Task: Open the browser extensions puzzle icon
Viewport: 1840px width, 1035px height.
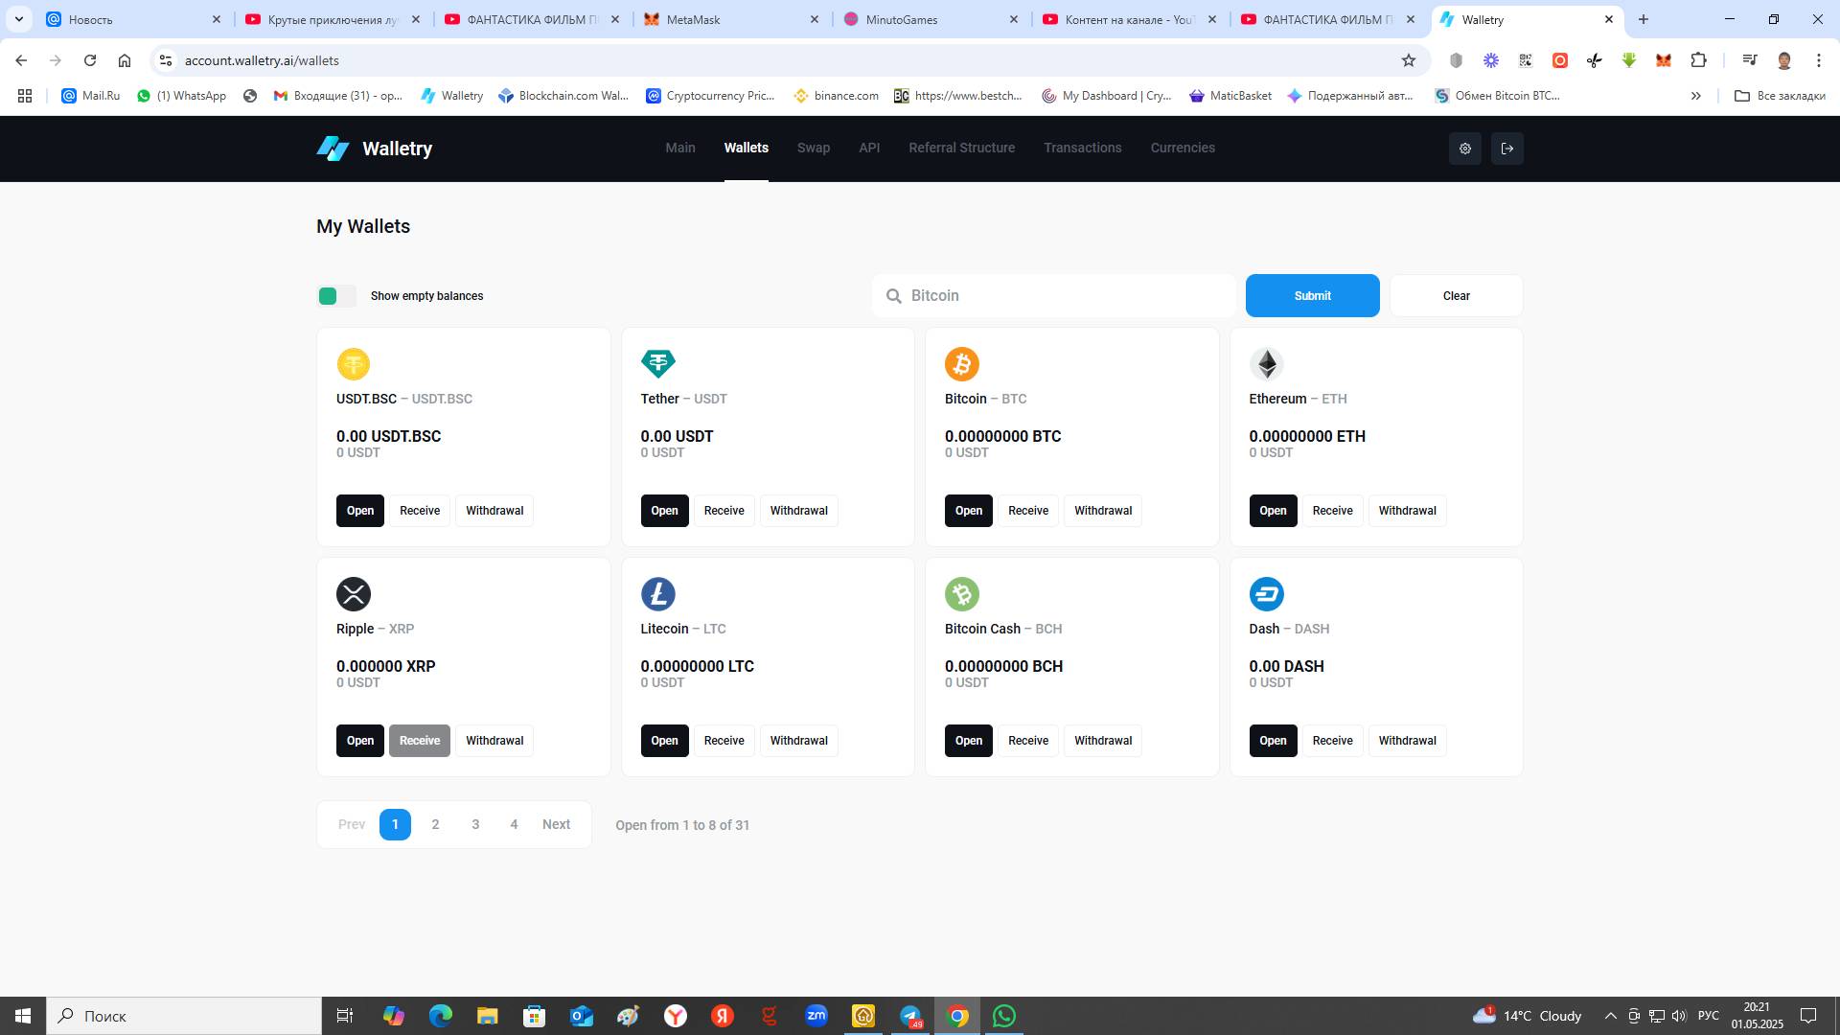Action: pos(1698,60)
